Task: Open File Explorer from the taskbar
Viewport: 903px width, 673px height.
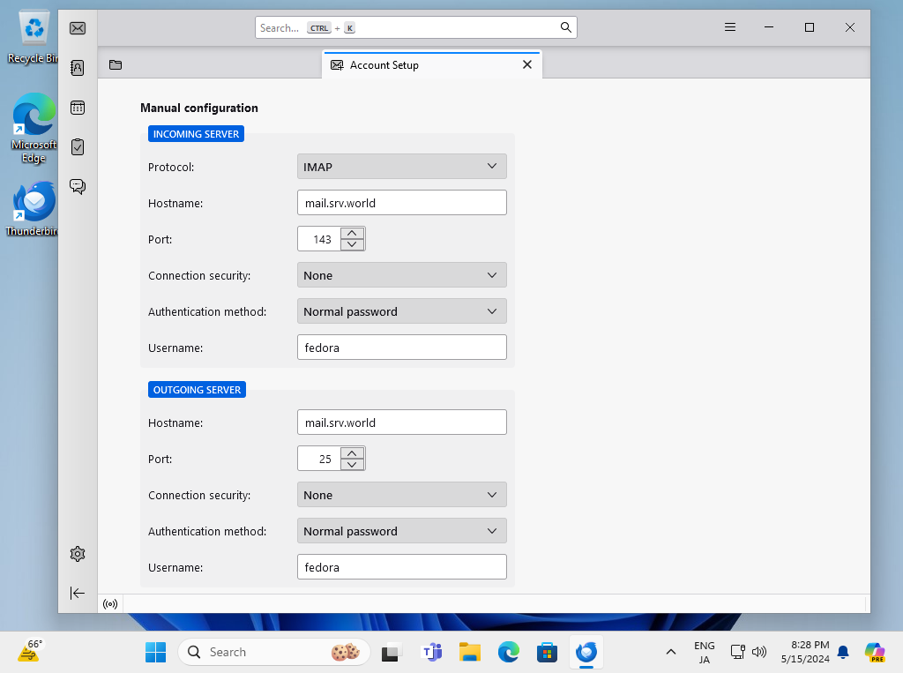Action: (x=470, y=653)
